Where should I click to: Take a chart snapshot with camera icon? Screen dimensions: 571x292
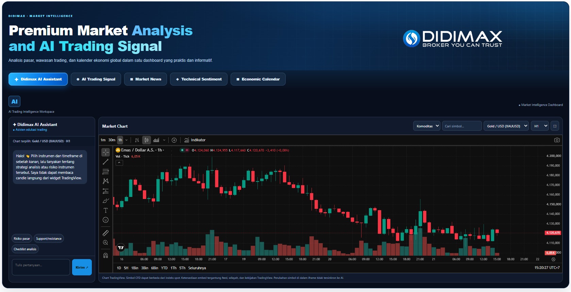pyautogui.click(x=557, y=140)
